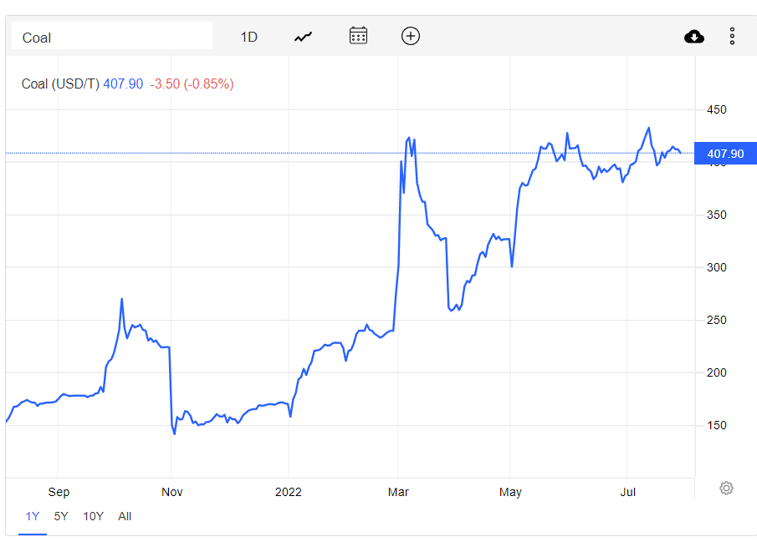Open the 1D interval dropdown
Image resolution: width=757 pixels, height=552 pixels.
click(x=249, y=37)
